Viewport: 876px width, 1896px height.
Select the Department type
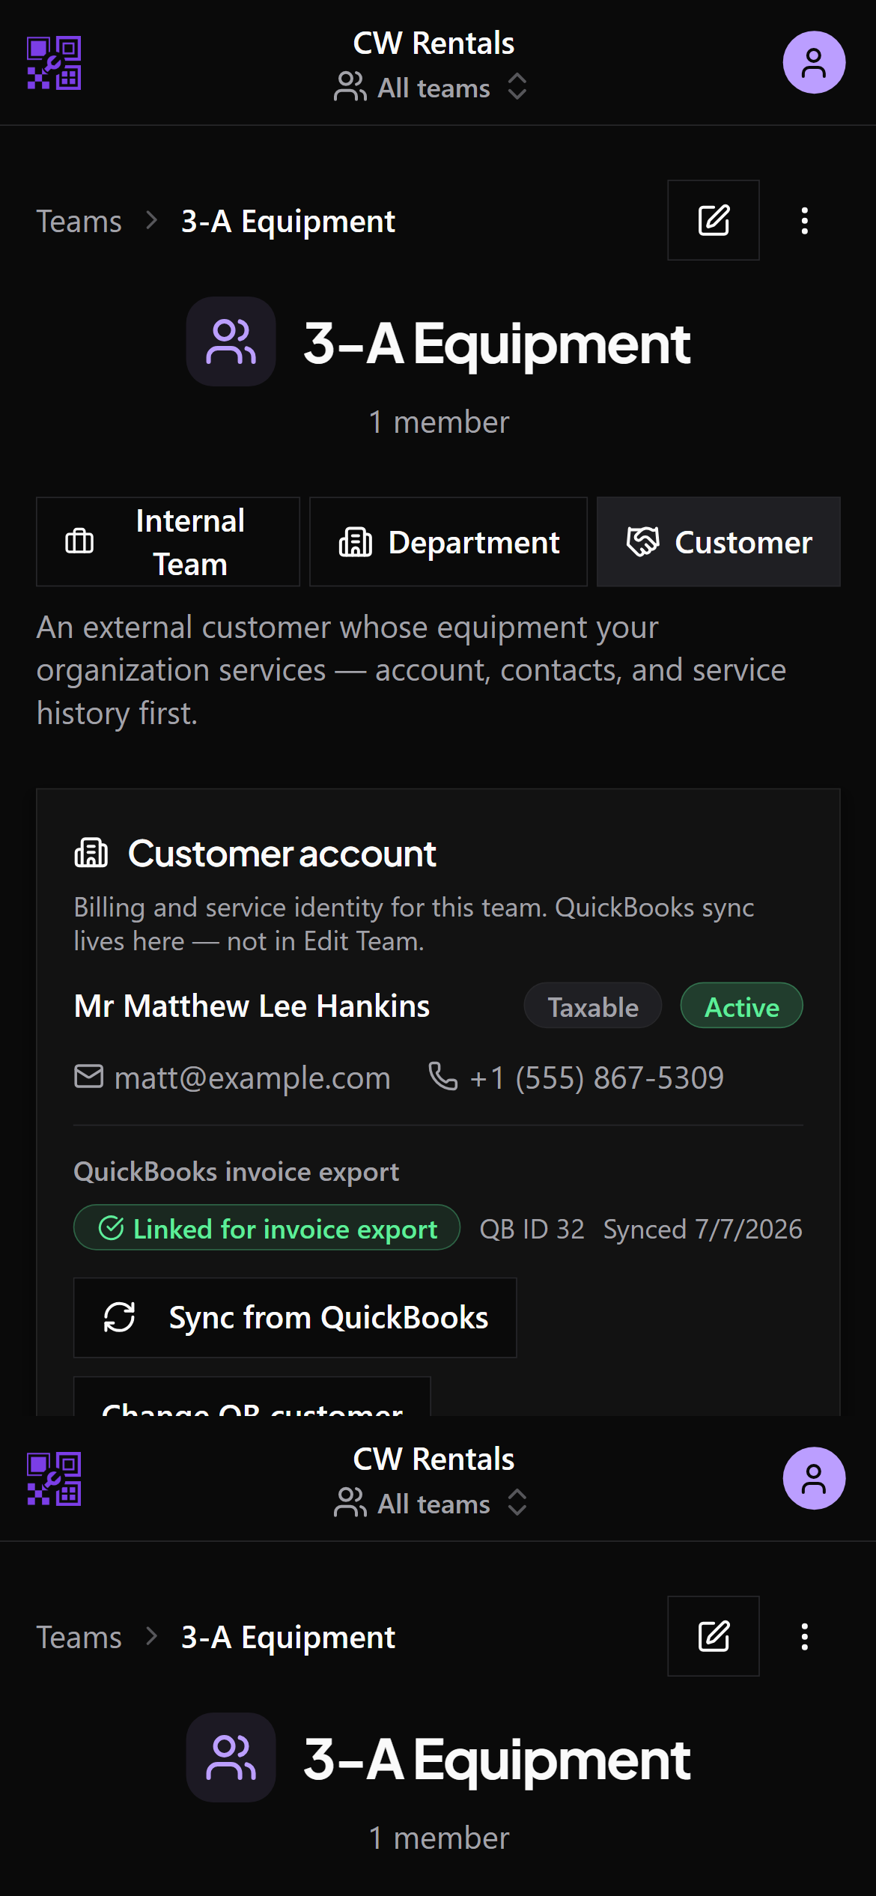click(448, 541)
